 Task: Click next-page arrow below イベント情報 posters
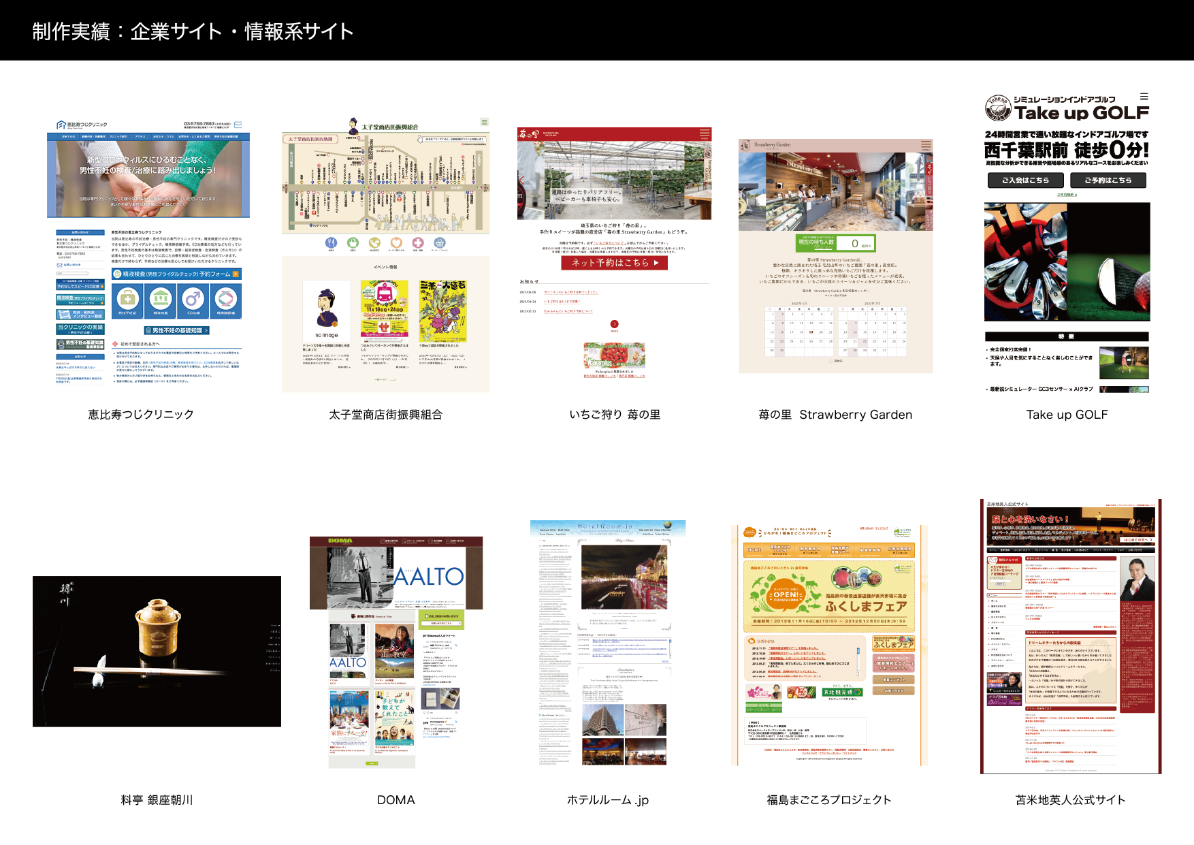click(393, 380)
